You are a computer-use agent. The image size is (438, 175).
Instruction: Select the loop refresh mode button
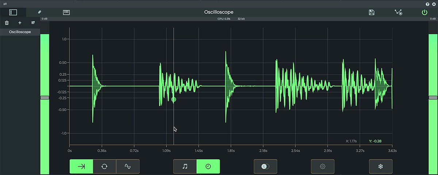tap(104, 166)
